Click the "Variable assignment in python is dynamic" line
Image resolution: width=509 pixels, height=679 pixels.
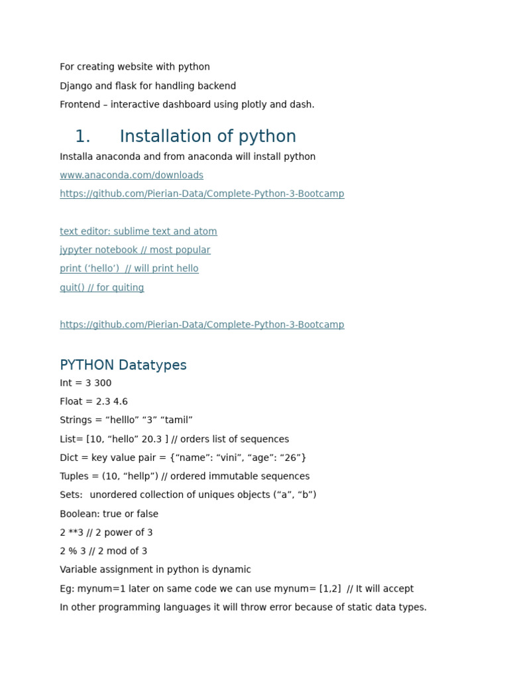tap(155, 570)
